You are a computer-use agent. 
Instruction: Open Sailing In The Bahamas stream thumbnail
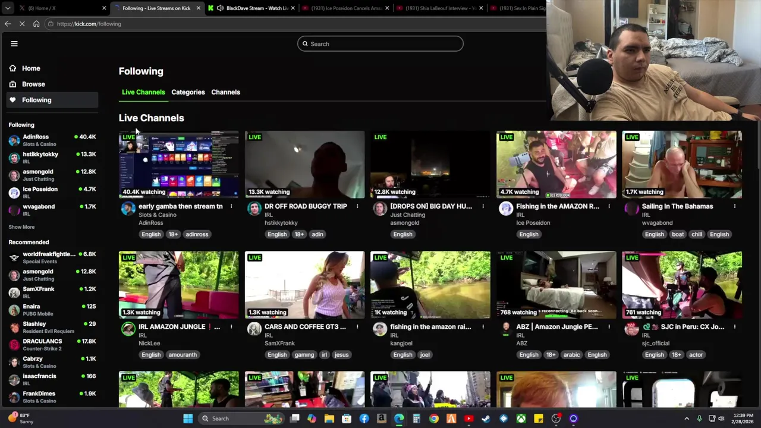682,165
